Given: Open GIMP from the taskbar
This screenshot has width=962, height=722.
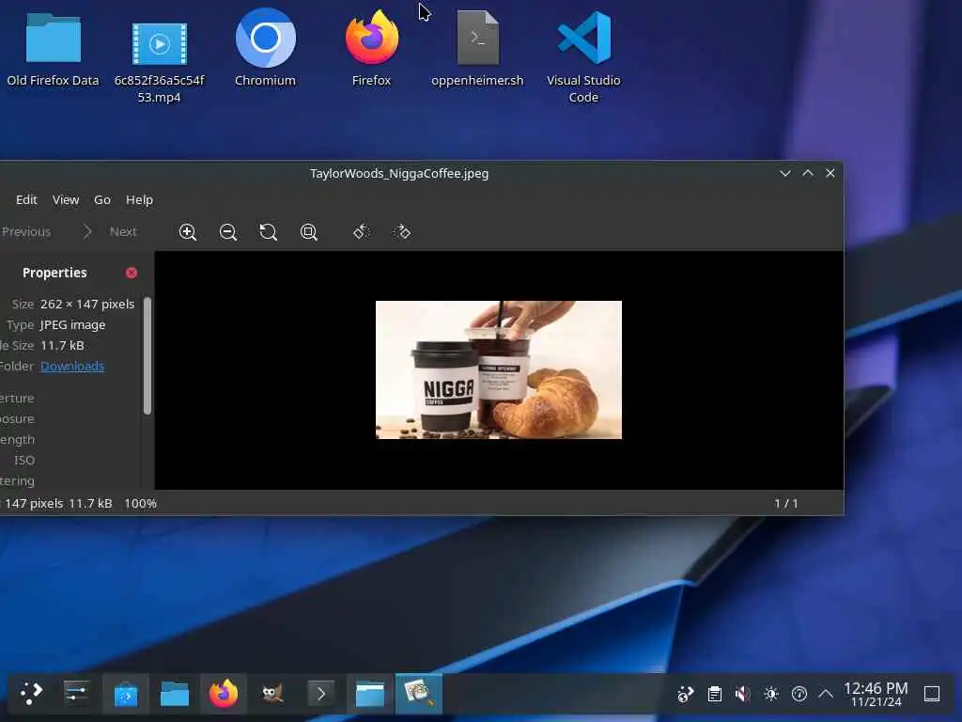Looking at the screenshot, I should coord(272,695).
